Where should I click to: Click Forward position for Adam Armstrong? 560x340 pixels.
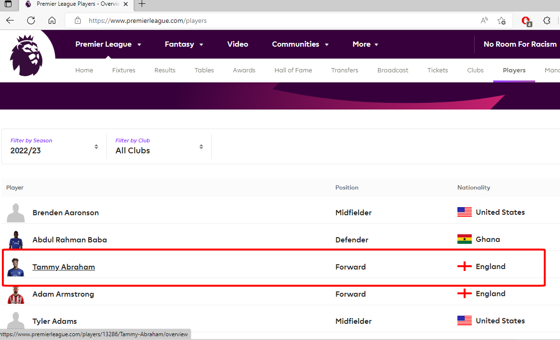click(350, 294)
